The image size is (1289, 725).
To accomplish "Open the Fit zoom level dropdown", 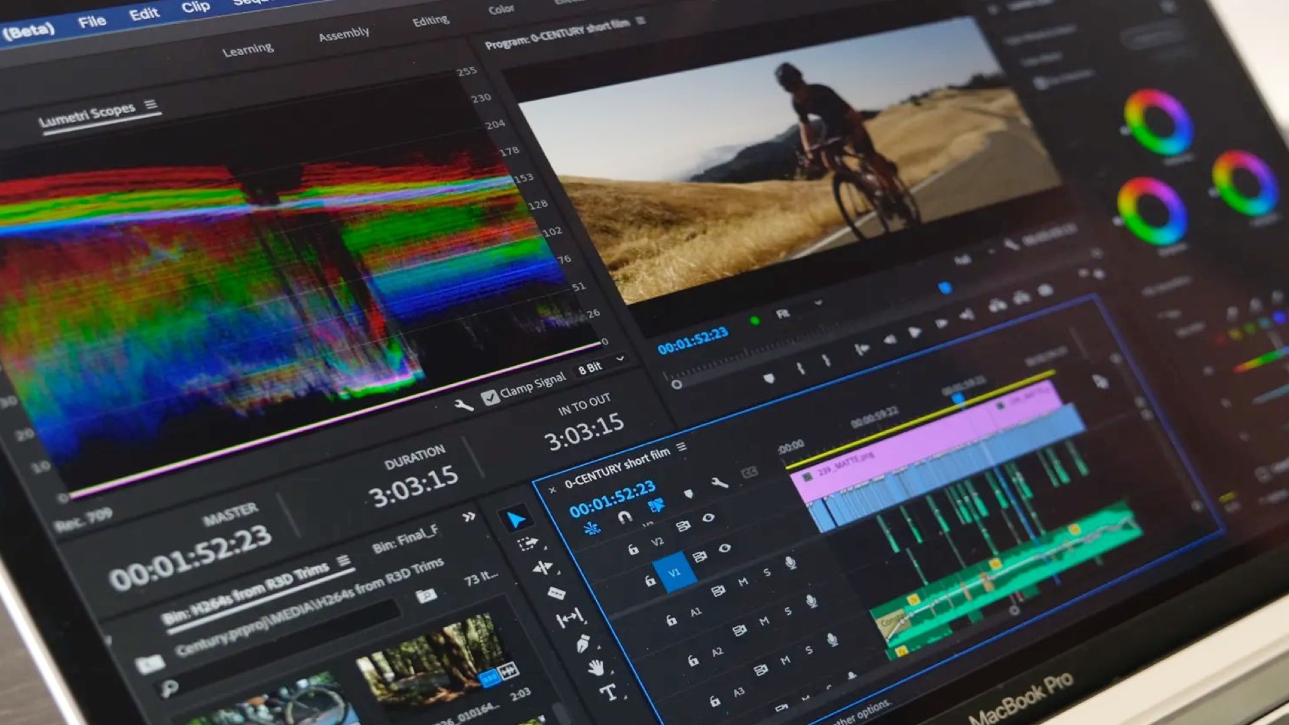I will point(798,309).
